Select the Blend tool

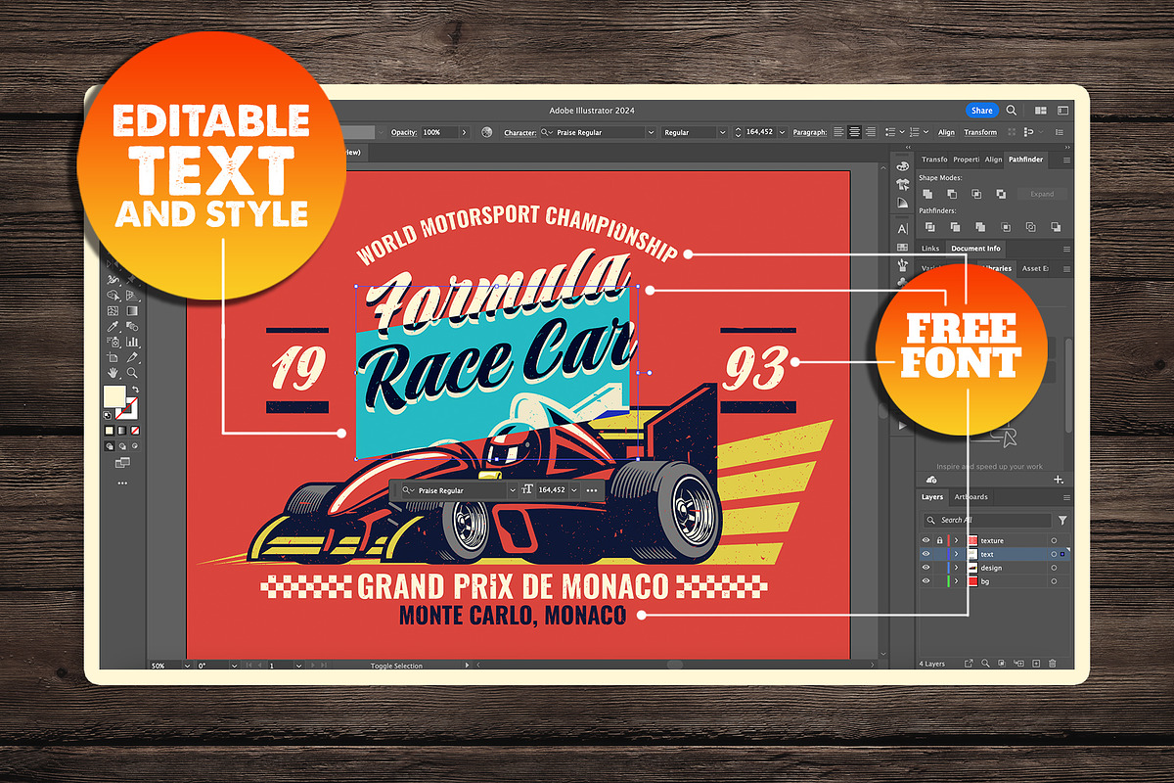[132, 326]
